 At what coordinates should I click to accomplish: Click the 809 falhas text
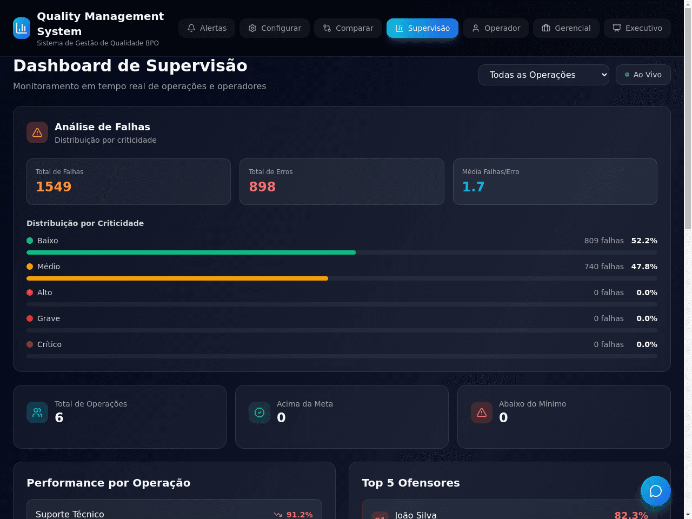tap(604, 241)
